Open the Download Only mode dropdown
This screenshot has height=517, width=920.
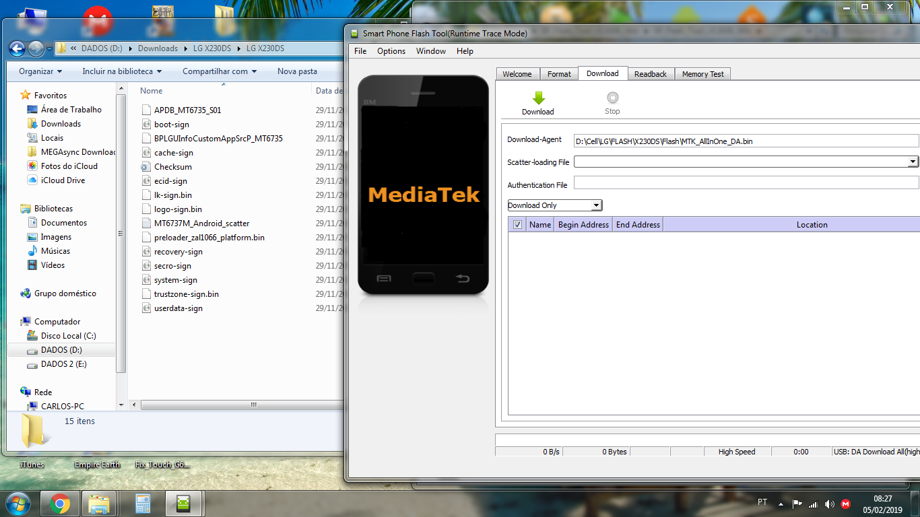tap(596, 205)
